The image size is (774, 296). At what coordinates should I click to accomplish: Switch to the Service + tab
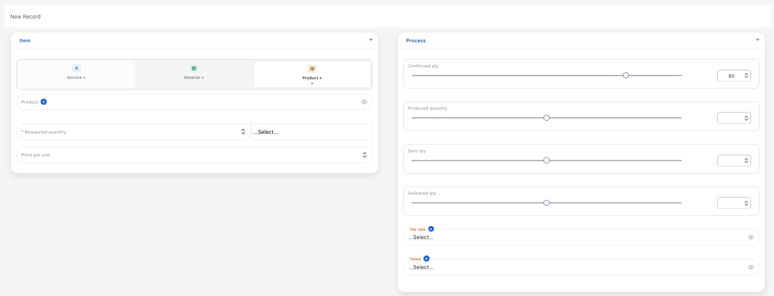pos(76,74)
